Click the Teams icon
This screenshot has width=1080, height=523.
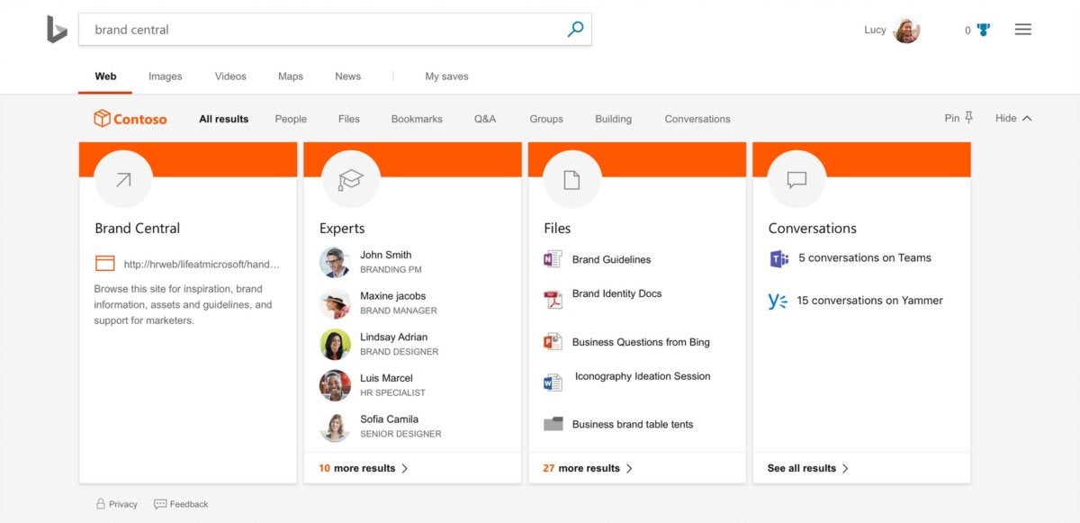click(x=778, y=259)
